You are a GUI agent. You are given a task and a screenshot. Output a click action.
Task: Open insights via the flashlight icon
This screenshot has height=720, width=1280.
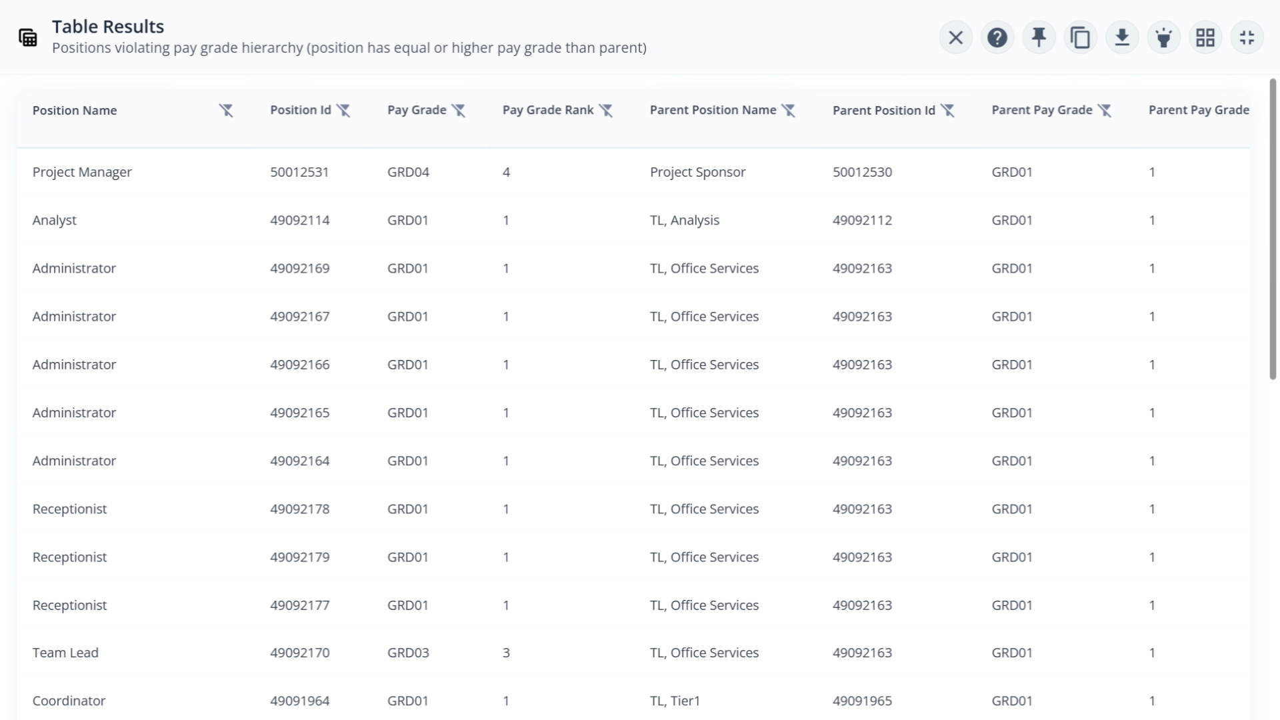1163,37
